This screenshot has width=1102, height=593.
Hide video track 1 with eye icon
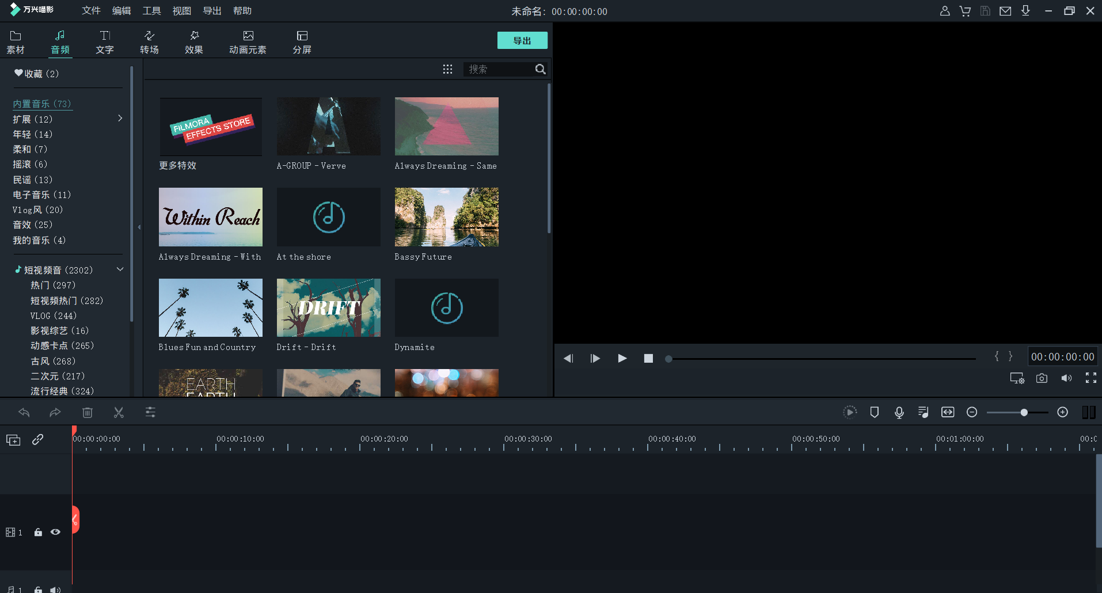[55, 532]
